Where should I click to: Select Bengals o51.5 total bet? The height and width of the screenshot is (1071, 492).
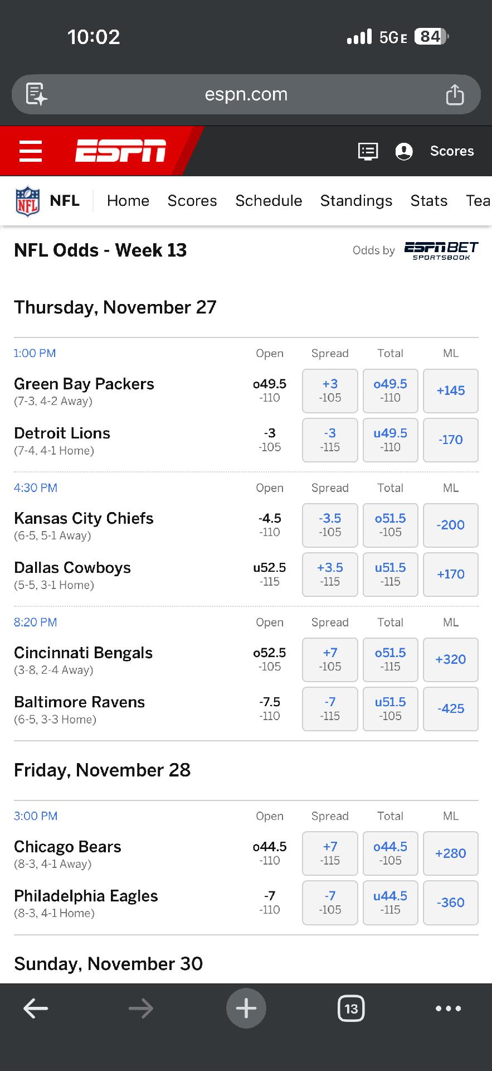pyautogui.click(x=390, y=659)
